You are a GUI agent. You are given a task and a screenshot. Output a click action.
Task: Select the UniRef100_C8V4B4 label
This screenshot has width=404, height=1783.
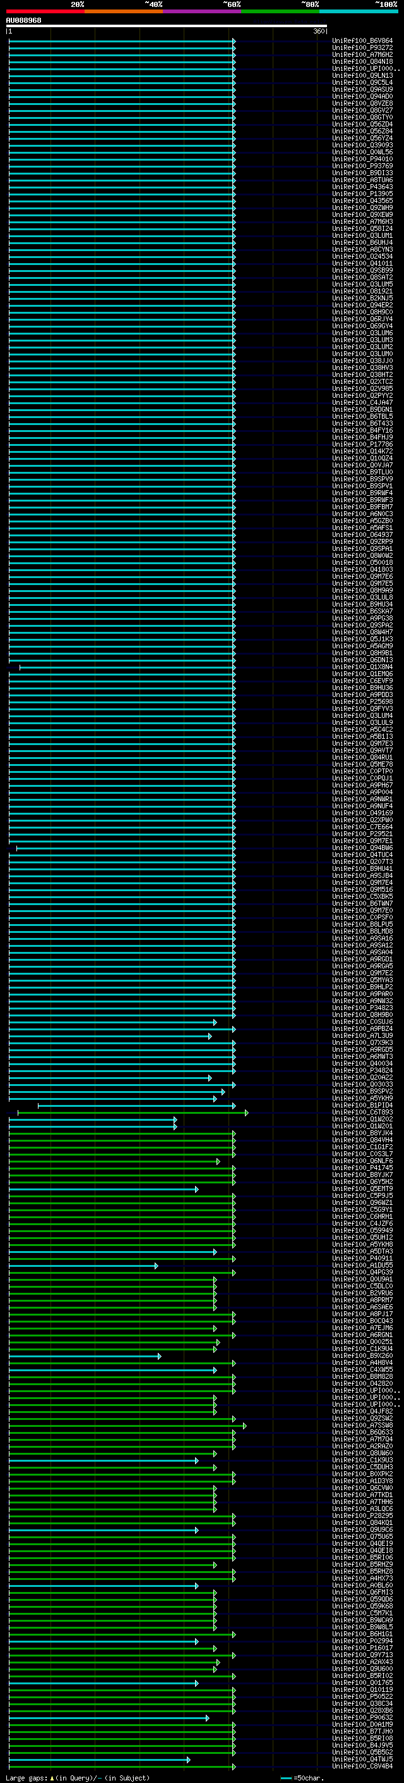click(362, 1767)
